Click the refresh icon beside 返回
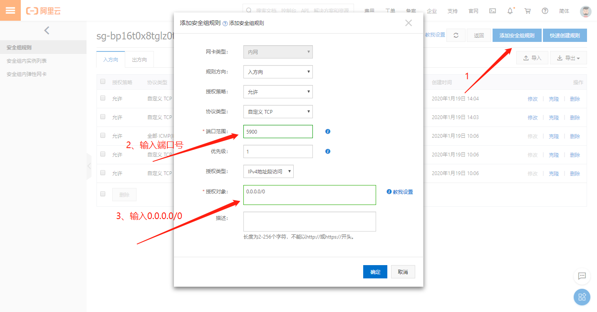This screenshot has height=312, width=597. [x=456, y=35]
